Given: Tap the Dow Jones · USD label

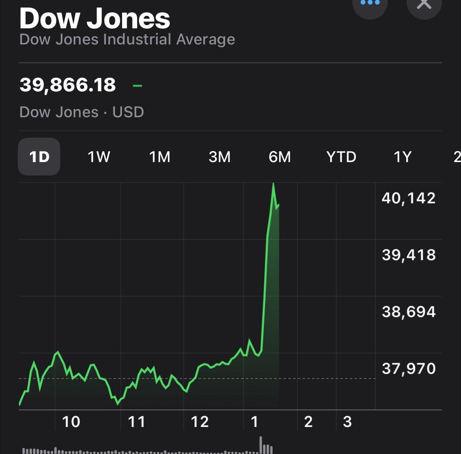Looking at the screenshot, I should (82, 112).
